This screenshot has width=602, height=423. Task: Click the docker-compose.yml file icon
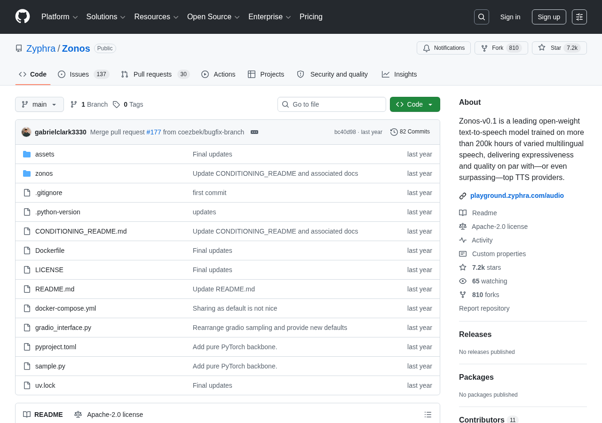tap(27, 308)
